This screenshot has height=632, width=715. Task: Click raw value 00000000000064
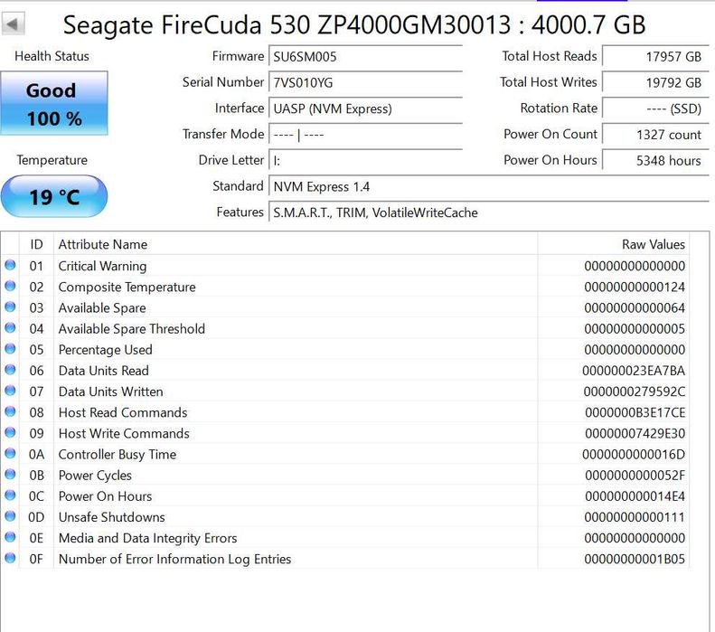tap(635, 308)
